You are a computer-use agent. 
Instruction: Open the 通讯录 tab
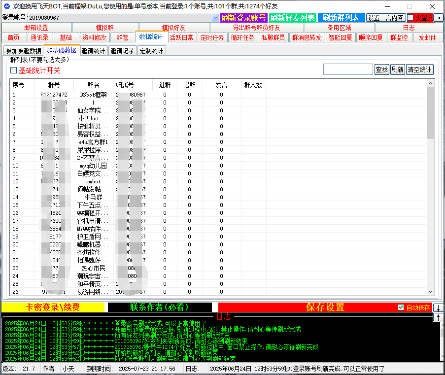[39, 37]
